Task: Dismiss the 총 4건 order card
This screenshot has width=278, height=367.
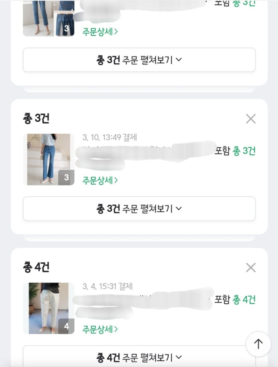Action: point(251,267)
